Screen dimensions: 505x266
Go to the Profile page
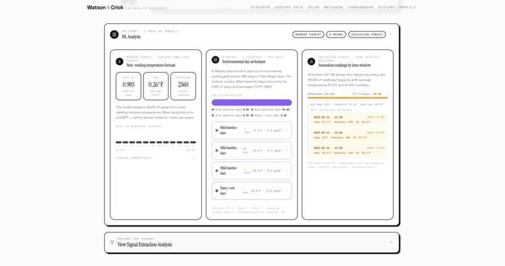pyautogui.click(x=407, y=7)
